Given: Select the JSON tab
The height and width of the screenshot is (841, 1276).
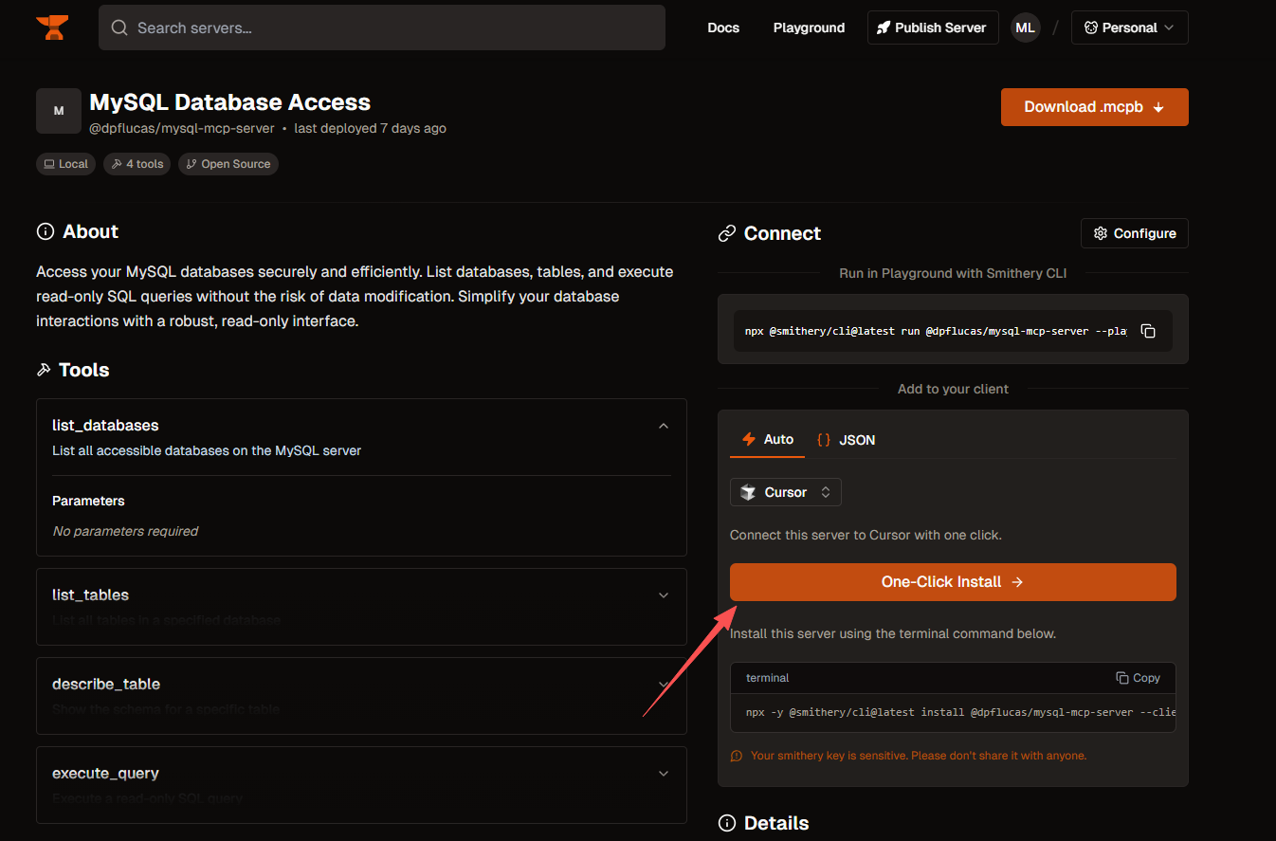Looking at the screenshot, I should click(x=846, y=440).
